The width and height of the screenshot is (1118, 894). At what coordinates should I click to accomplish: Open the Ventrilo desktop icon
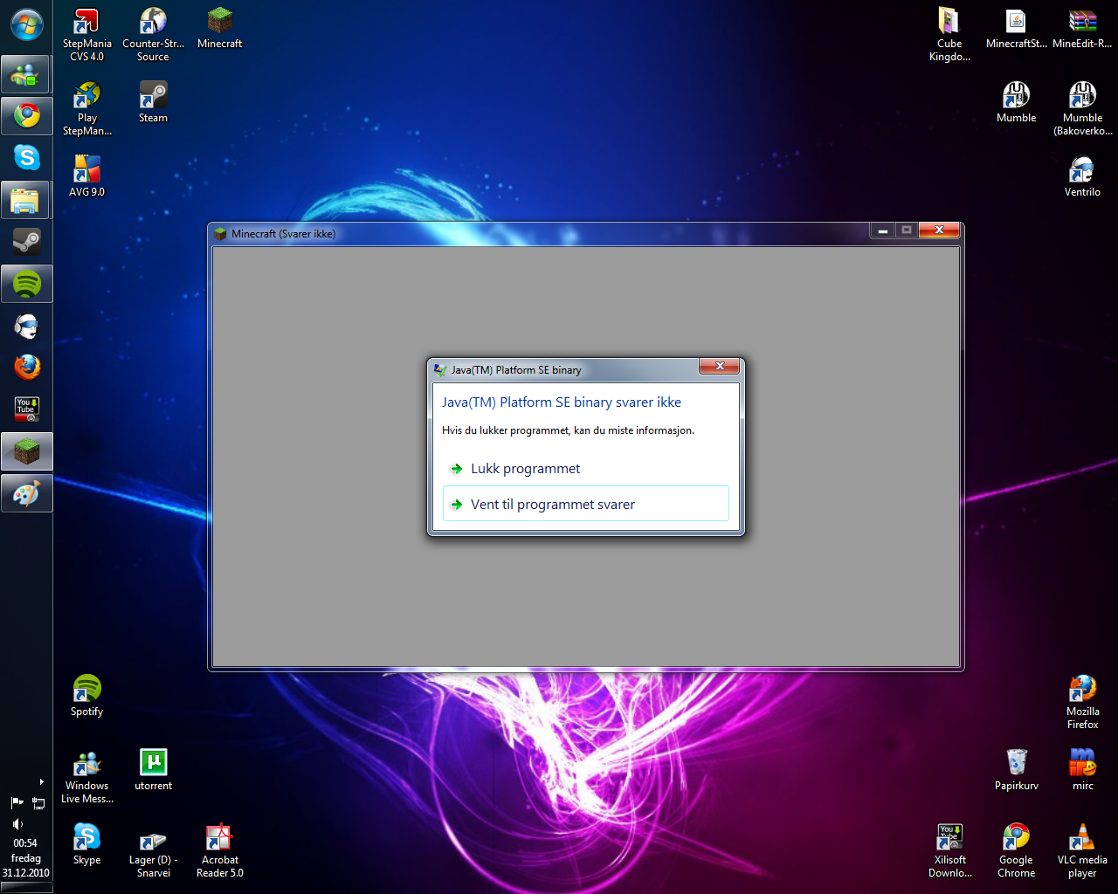point(1082,176)
